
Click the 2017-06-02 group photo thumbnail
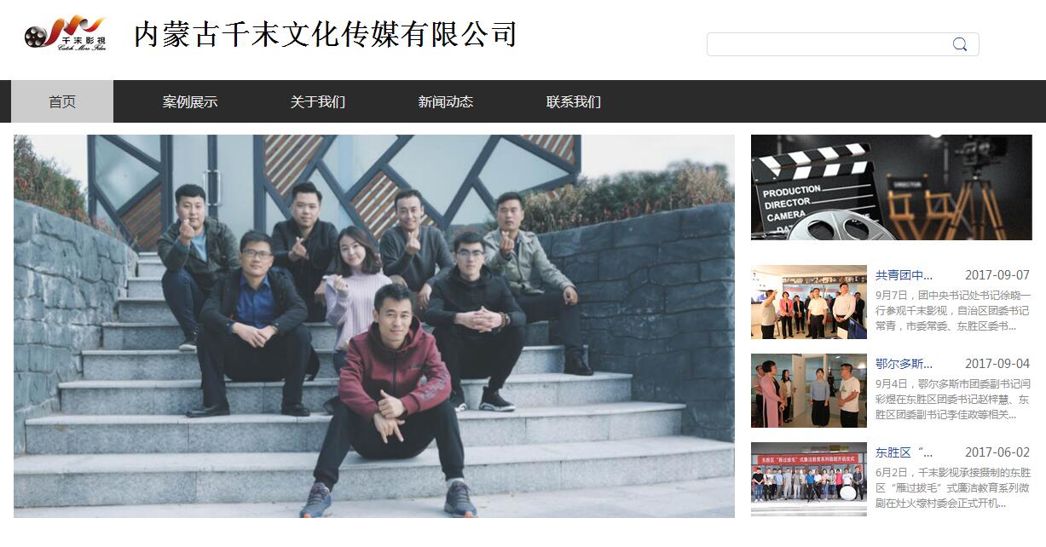[x=809, y=480]
